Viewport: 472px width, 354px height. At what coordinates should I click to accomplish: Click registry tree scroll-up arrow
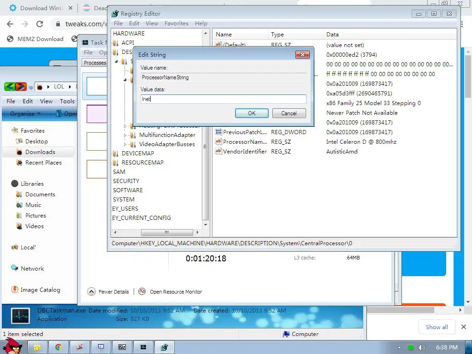(206, 33)
